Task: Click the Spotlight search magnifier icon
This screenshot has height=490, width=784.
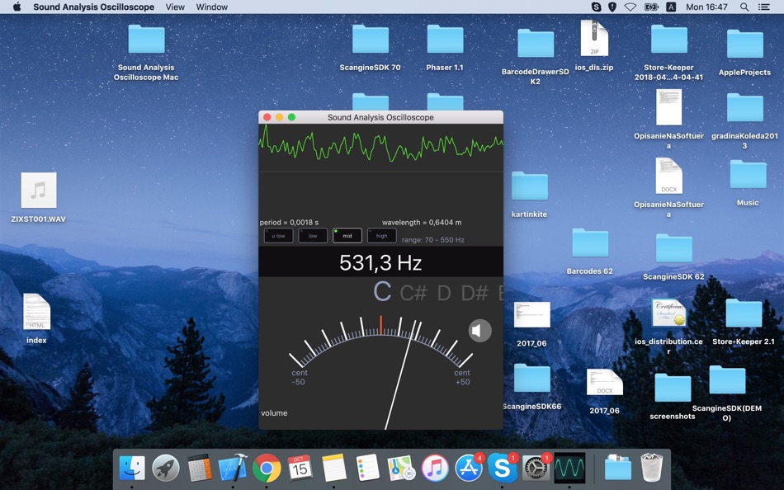Action: [x=744, y=7]
